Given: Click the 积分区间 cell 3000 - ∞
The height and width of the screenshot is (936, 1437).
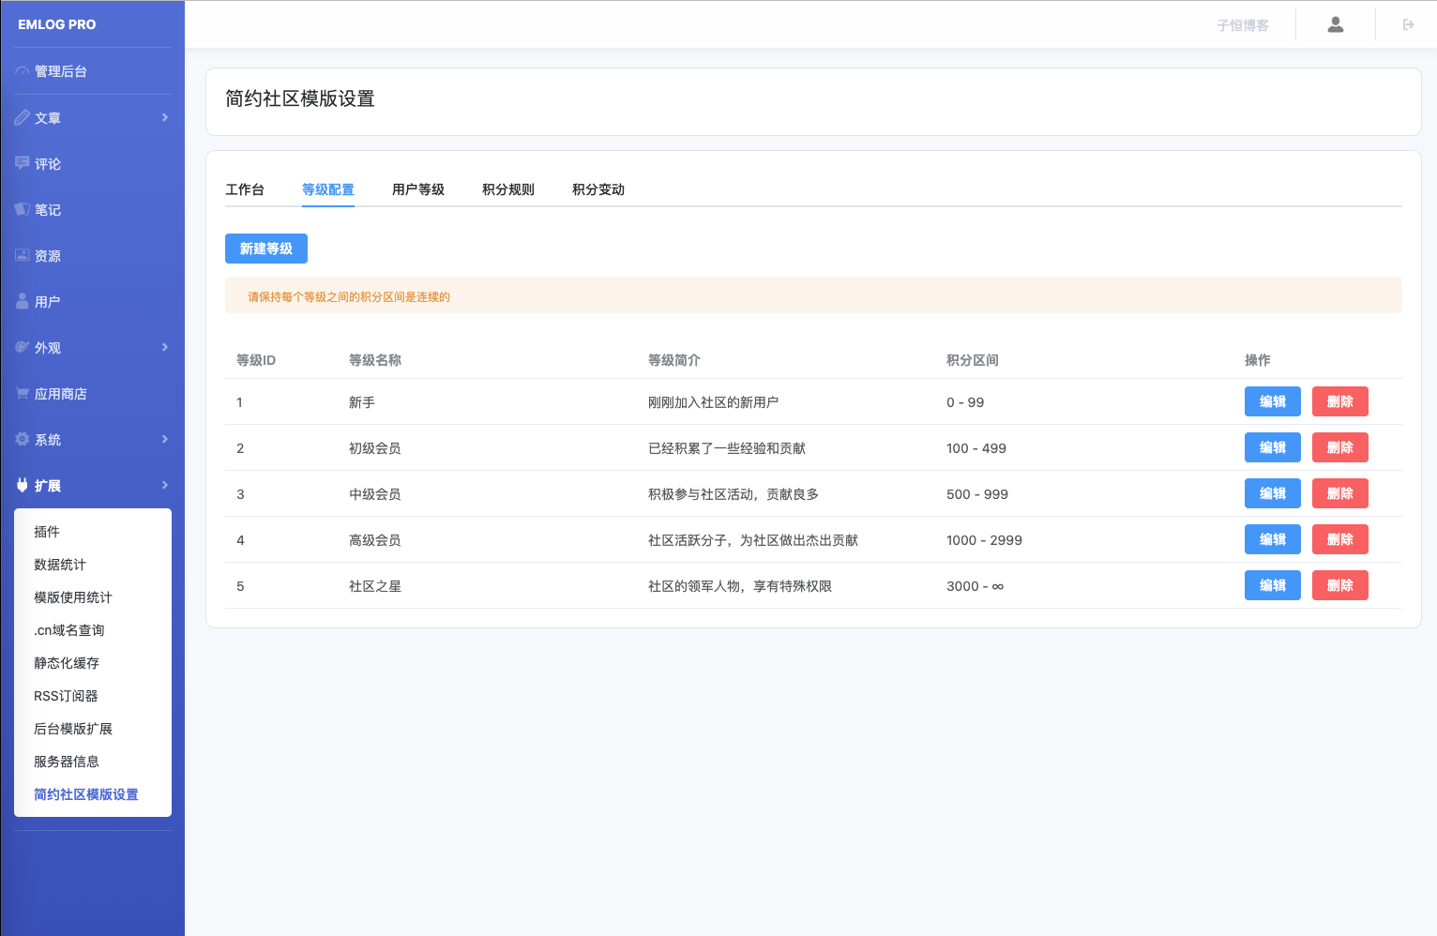Looking at the screenshot, I should click(x=975, y=586).
